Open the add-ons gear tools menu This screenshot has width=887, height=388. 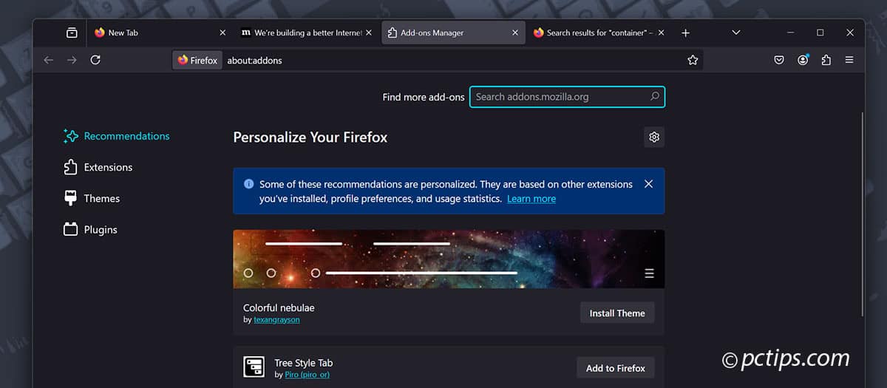point(653,137)
